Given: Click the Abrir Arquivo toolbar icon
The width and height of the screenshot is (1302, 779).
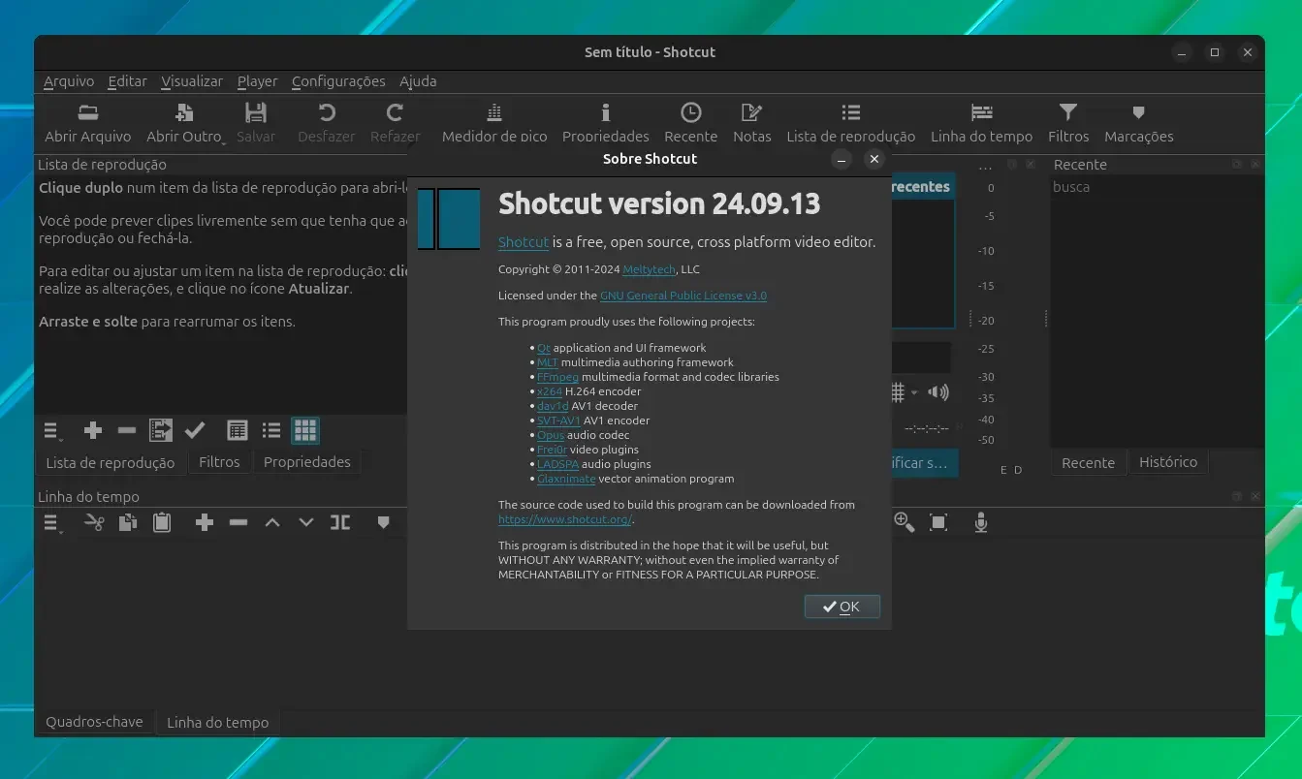Looking at the screenshot, I should (x=87, y=112).
